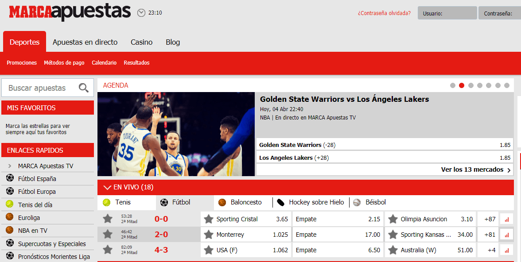521x262 pixels.
Task: Open Resultados link
Action: pyautogui.click(x=136, y=63)
